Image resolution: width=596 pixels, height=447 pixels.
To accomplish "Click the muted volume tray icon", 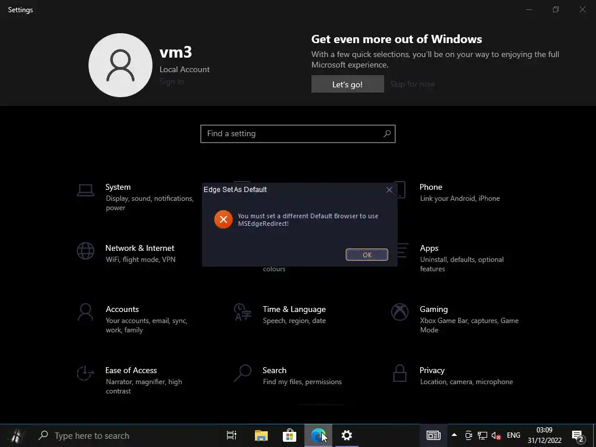I will point(496,435).
